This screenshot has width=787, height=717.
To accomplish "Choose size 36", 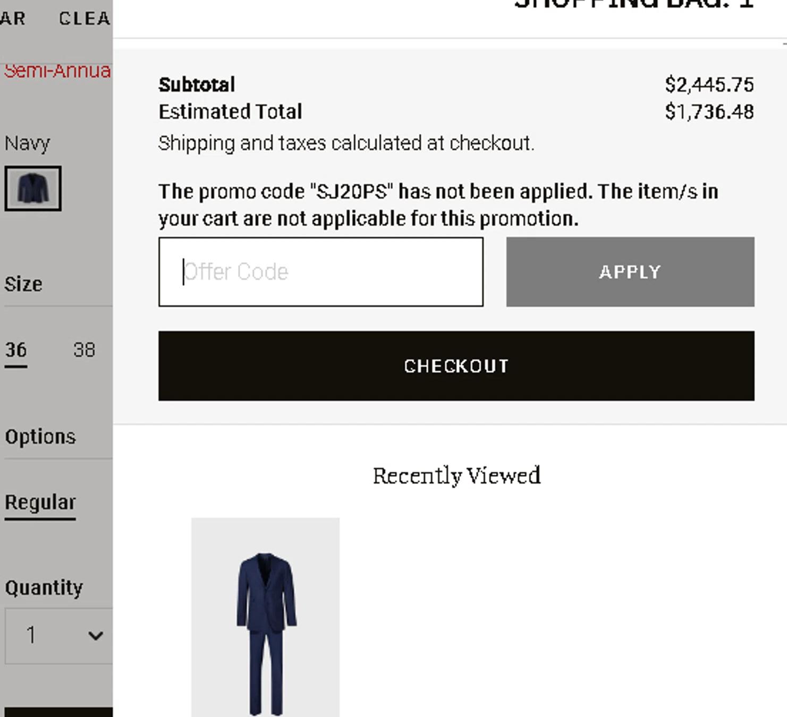I will coord(16,350).
